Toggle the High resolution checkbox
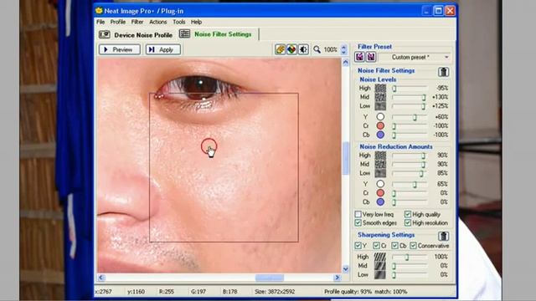The height and width of the screenshot is (301, 536). point(408,223)
